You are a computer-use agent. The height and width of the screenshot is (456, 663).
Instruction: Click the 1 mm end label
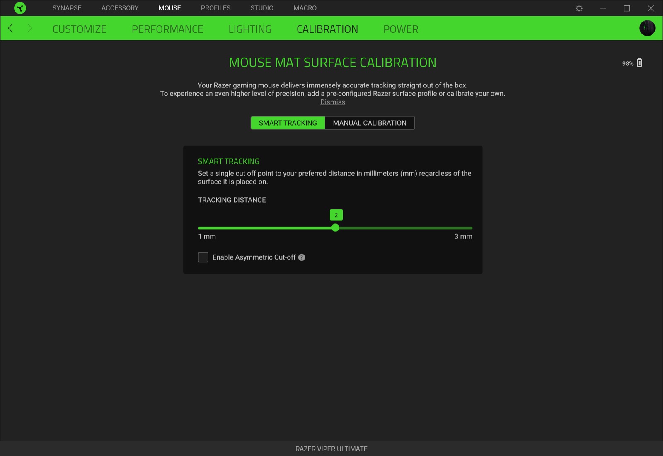[x=207, y=237]
